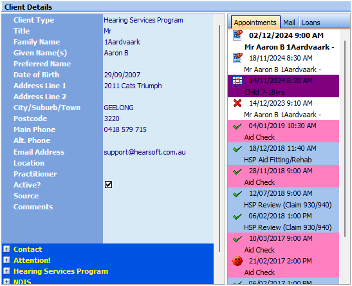Viewport: 352px width, 286px height.
Task: Select the 10/03/2017 9:00 AM date text
Action: tap(281, 238)
